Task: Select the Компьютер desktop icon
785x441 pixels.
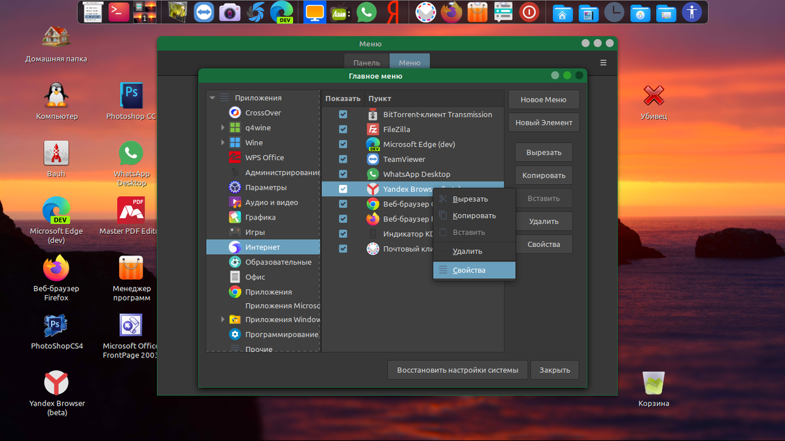Action: pos(57,102)
